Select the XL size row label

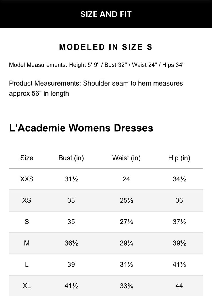27,286
